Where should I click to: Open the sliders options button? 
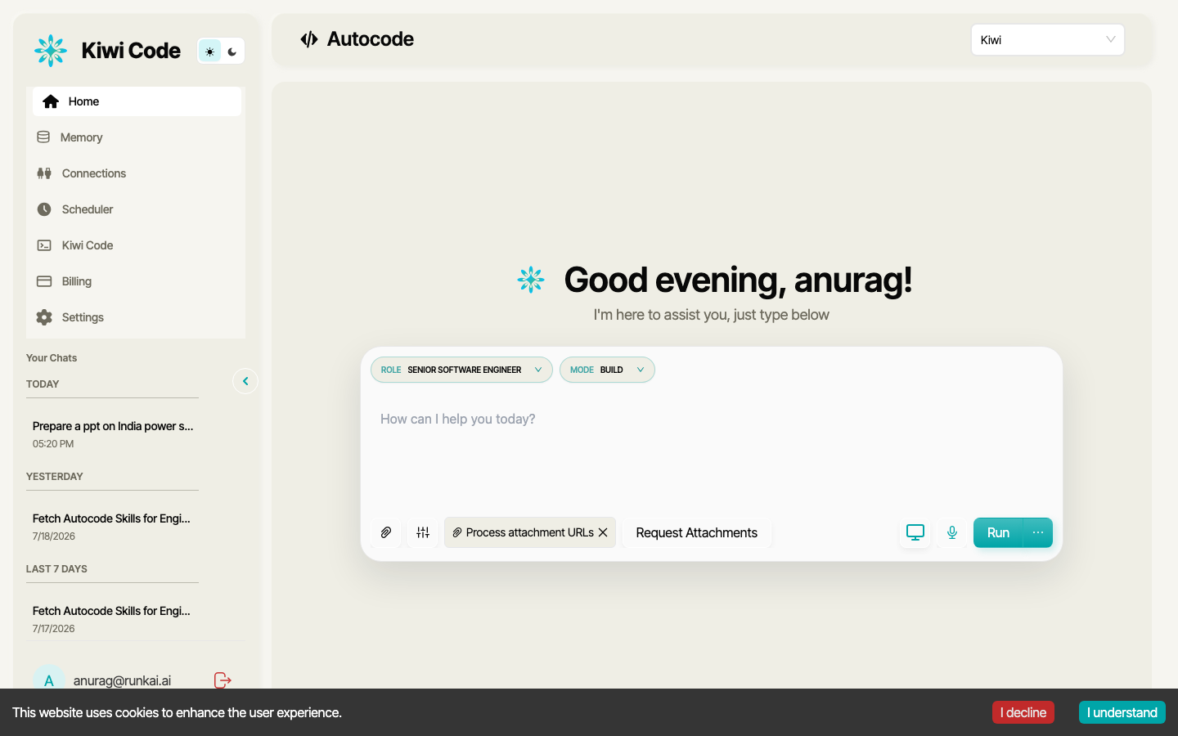click(x=423, y=532)
